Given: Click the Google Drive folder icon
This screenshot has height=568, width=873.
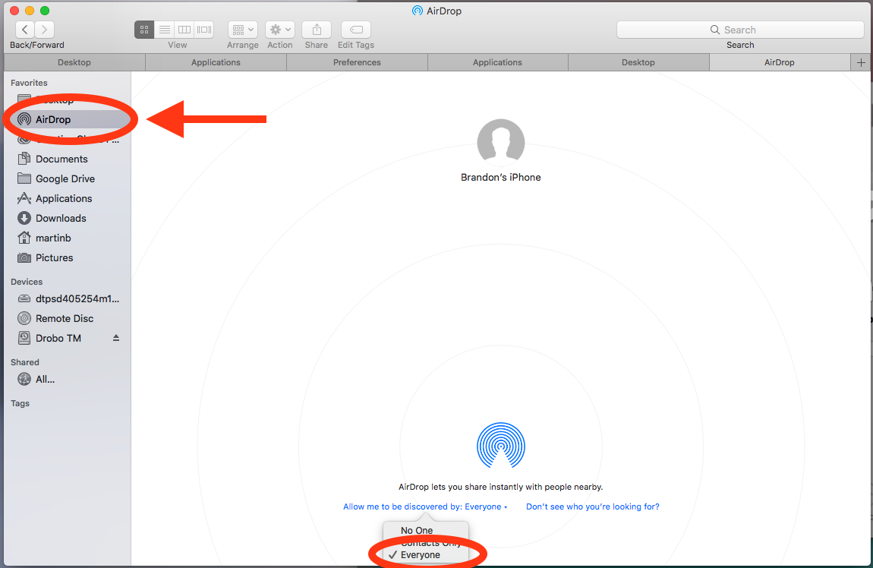Looking at the screenshot, I should pyautogui.click(x=24, y=178).
